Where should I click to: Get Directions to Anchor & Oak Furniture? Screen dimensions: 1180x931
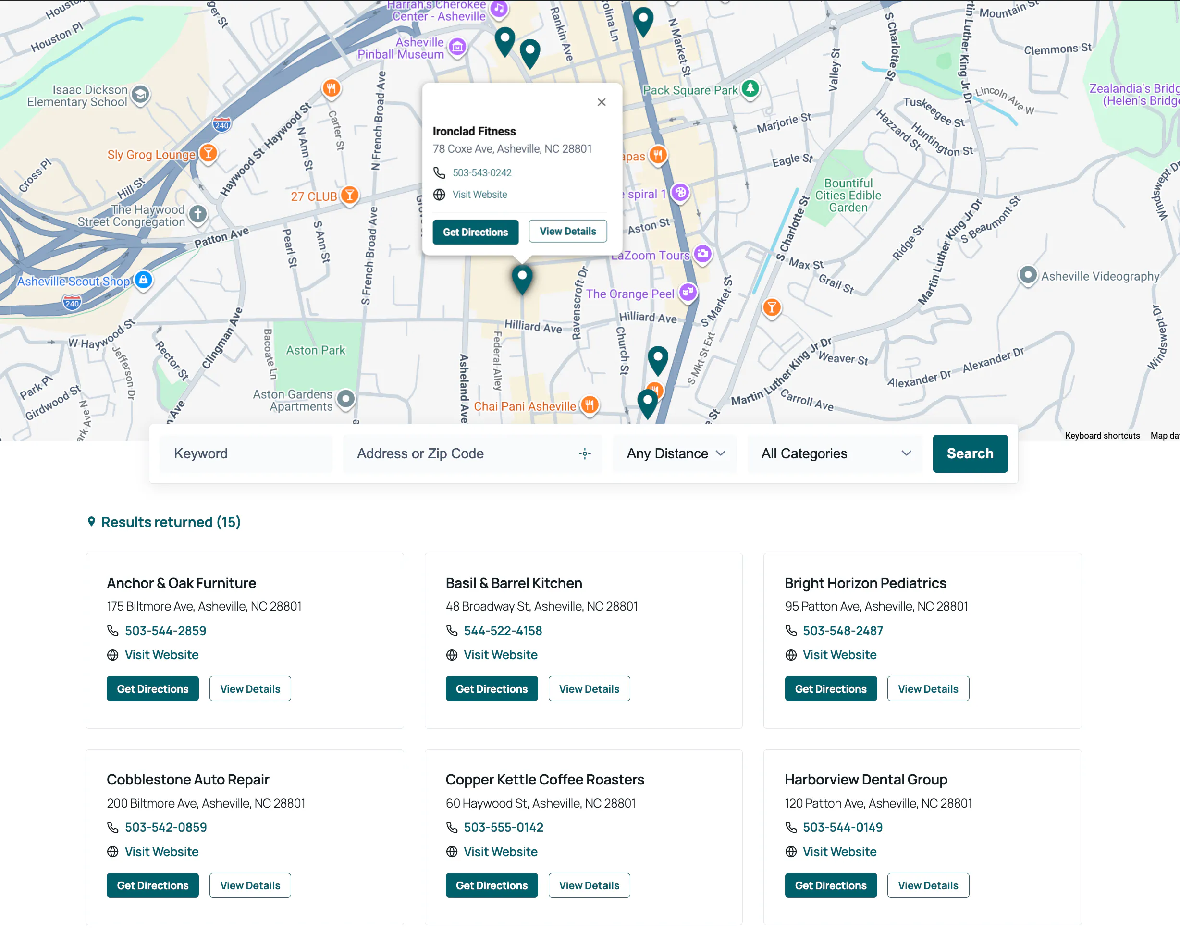coord(153,689)
